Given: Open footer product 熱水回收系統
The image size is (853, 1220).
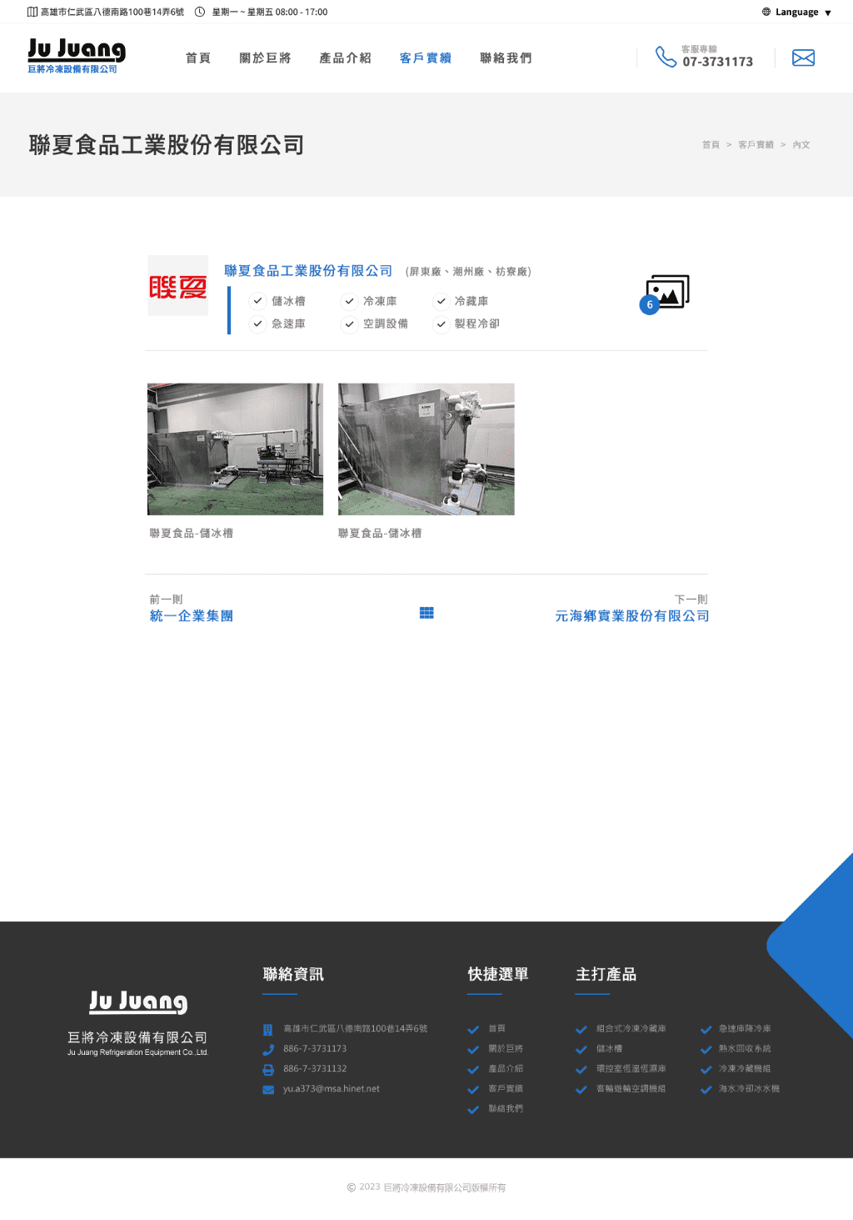Looking at the screenshot, I should (x=745, y=1048).
